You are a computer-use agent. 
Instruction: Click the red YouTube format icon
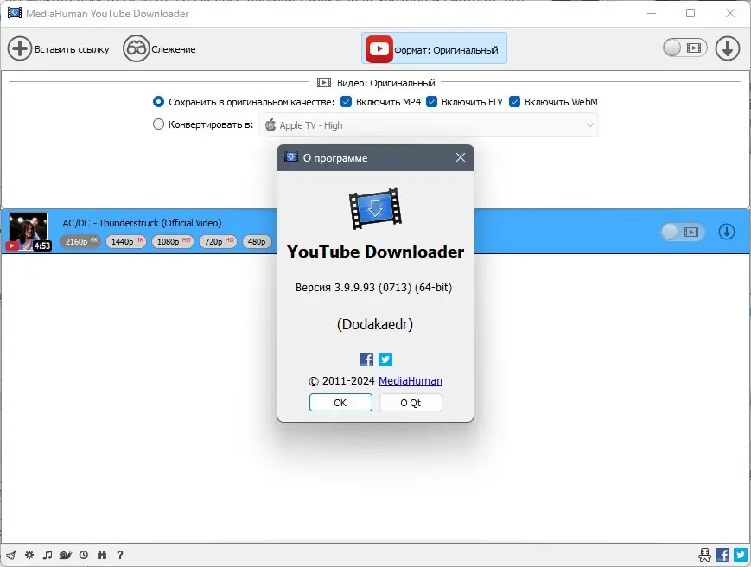pyautogui.click(x=379, y=49)
